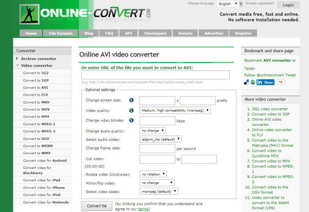Open Convert video to 3GP list link
Screen dimensions: 309x212
pos(271,114)
